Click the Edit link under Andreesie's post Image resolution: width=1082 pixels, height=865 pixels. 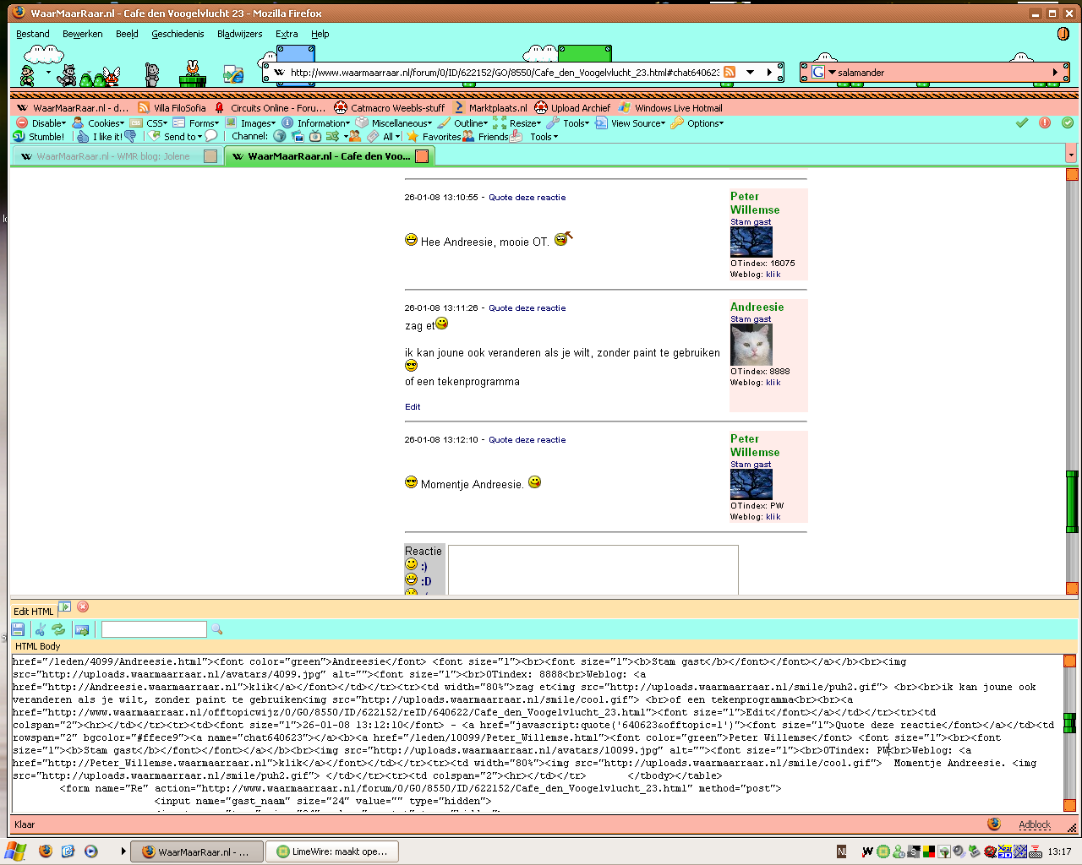pos(413,407)
